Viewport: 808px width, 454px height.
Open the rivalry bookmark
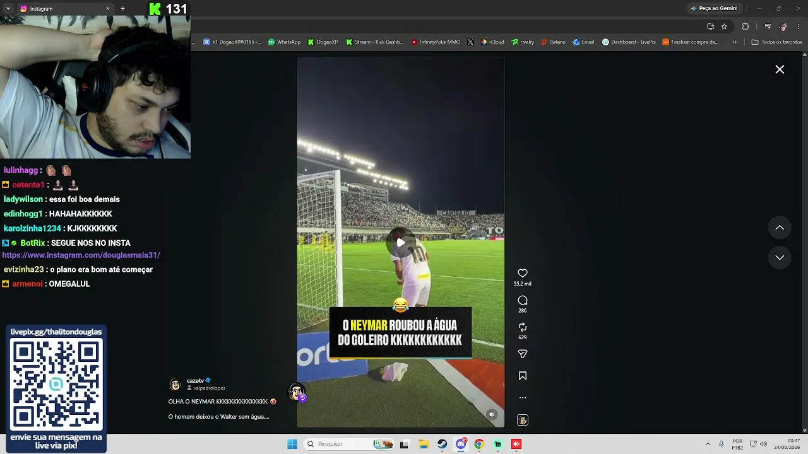tap(522, 42)
